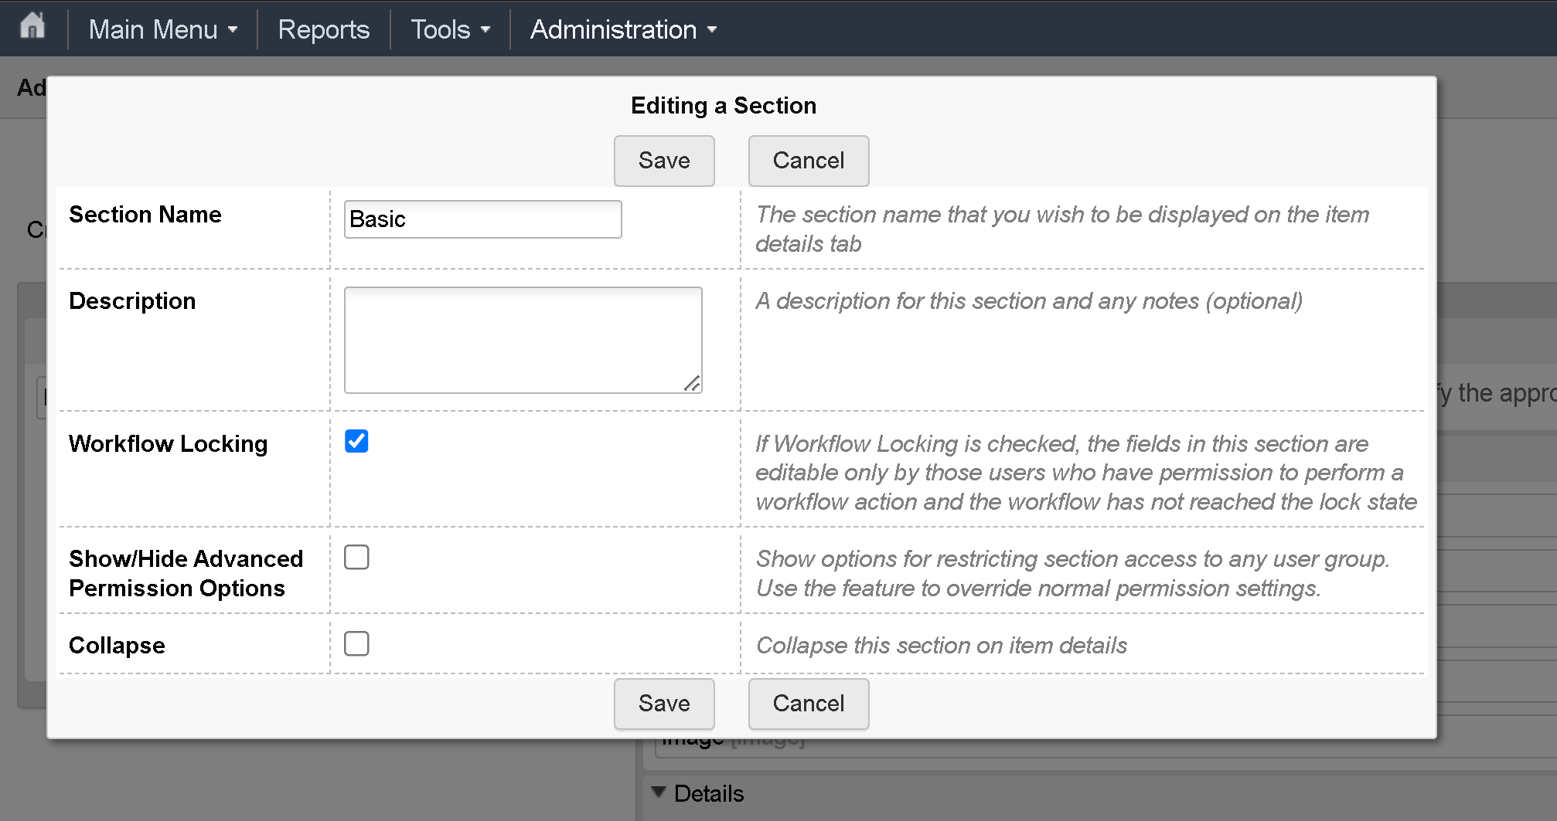Click the bottom Cancel button

pos(808,704)
